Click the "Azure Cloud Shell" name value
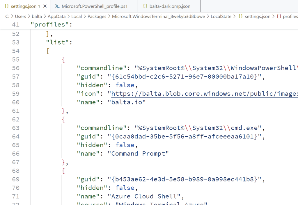 coord(144,196)
